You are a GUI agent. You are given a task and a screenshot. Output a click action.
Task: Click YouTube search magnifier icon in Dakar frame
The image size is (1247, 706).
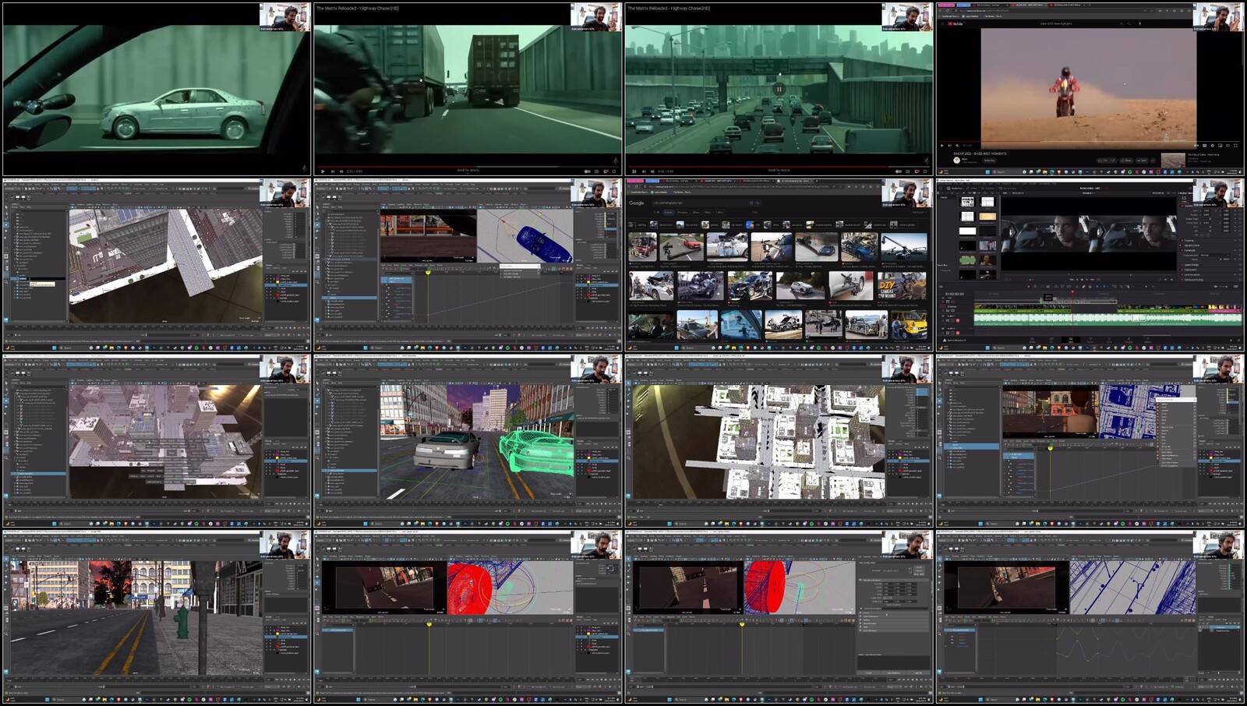pos(1129,23)
